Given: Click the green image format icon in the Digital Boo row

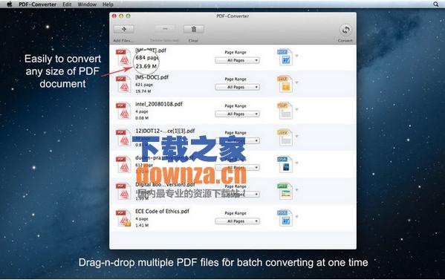Looking at the screenshot, I should click(x=285, y=191).
